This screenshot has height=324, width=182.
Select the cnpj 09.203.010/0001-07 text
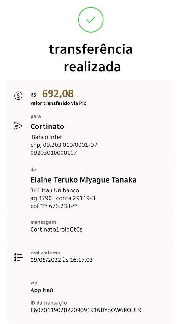point(64,145)
